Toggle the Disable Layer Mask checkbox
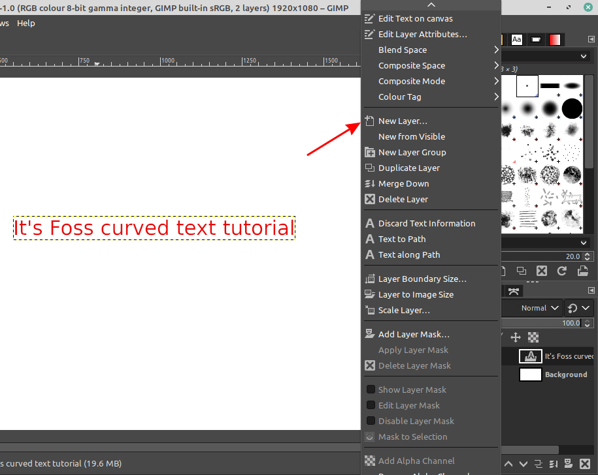The height and width of the screenshot is (475, 598). pyautogui.click(x=371, y=421)
